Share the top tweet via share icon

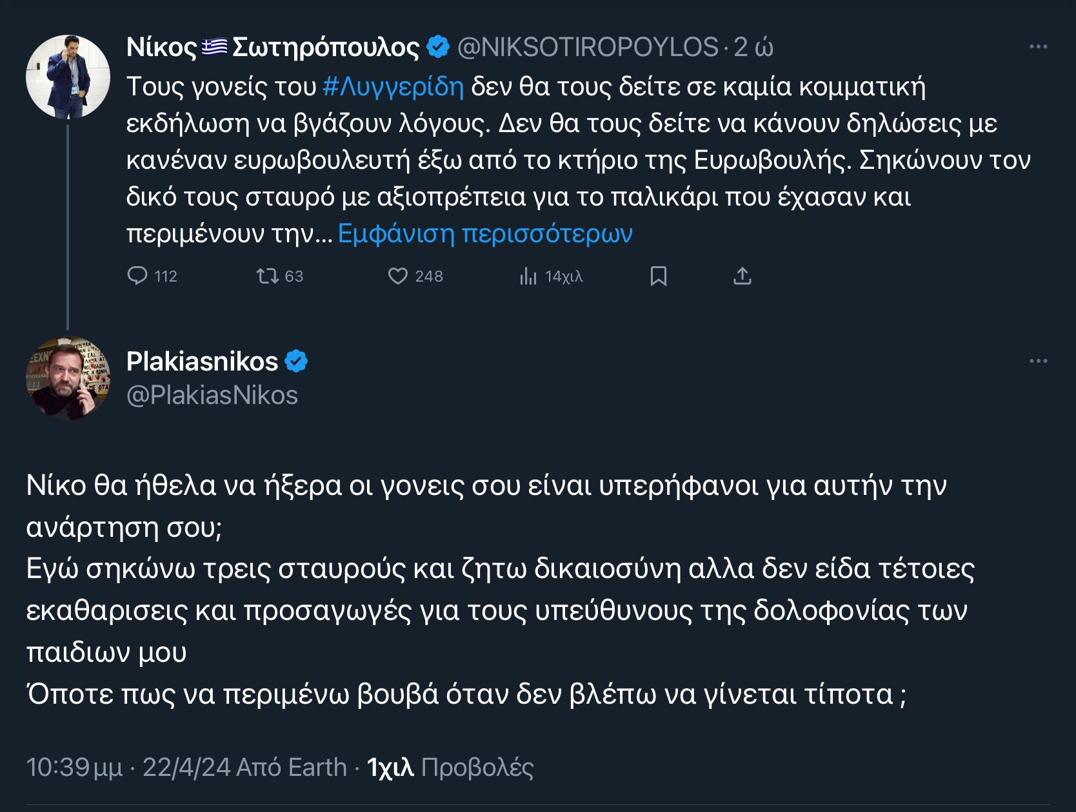(x=742, y=276)
